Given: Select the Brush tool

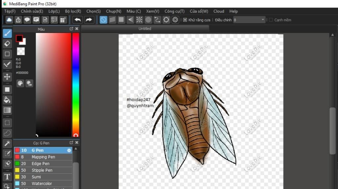Looking at the screenshot, I should (x=7, y=33).
